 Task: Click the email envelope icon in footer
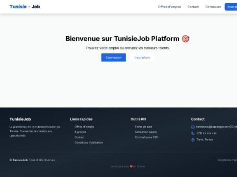point(193,127)
